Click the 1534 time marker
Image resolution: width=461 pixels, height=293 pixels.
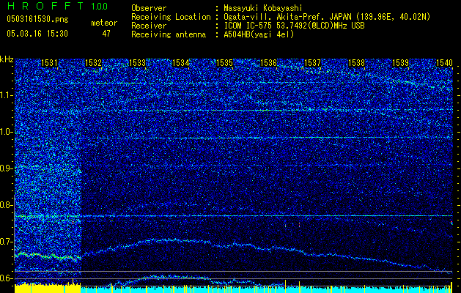point(181,62)
